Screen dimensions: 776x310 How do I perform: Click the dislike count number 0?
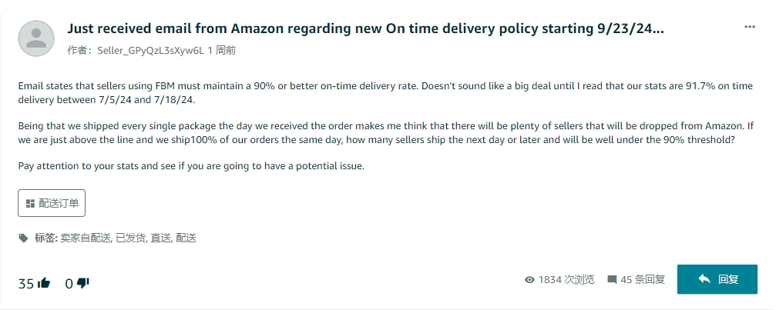tap(69, 284)
